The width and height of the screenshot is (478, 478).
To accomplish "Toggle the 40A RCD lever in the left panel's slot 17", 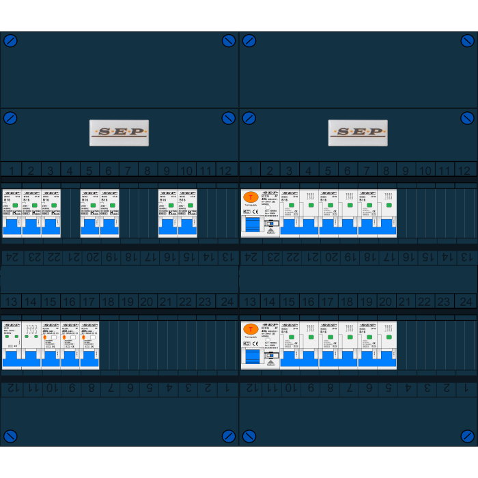I will [x=89, y=358].
